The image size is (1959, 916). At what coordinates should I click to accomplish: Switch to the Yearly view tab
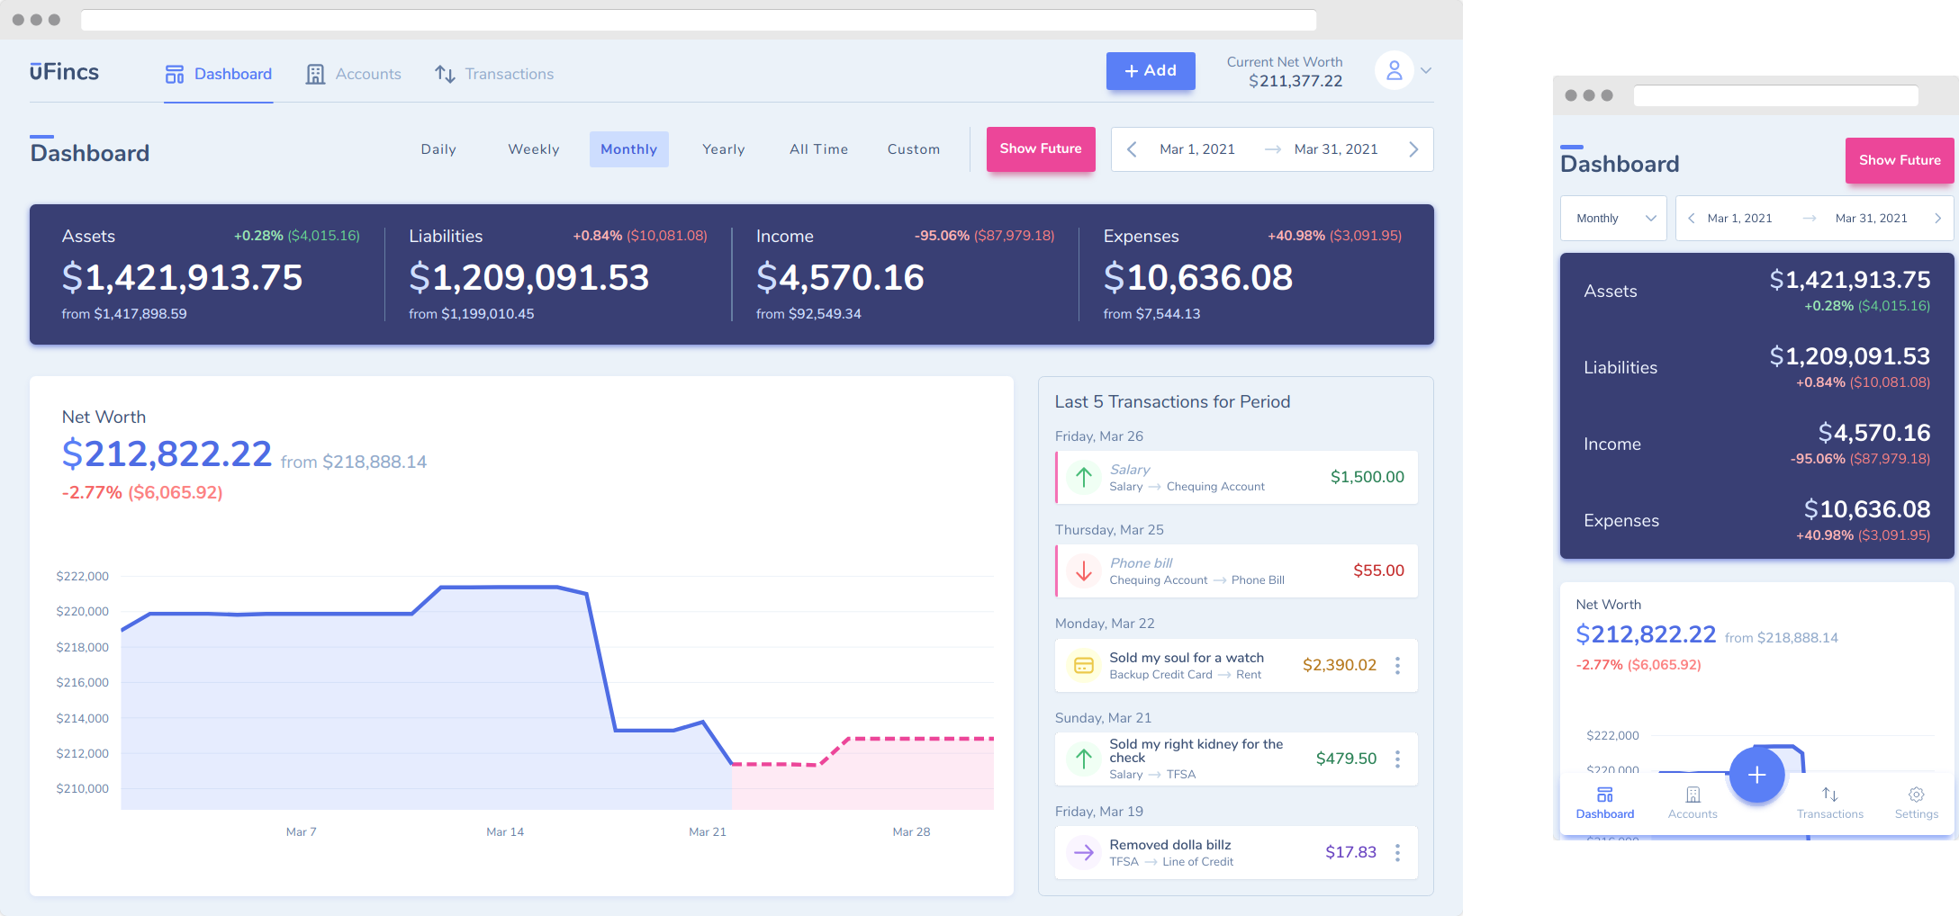[x=723, y=148]
